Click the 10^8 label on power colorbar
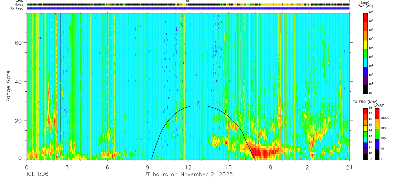 (372, 12)
